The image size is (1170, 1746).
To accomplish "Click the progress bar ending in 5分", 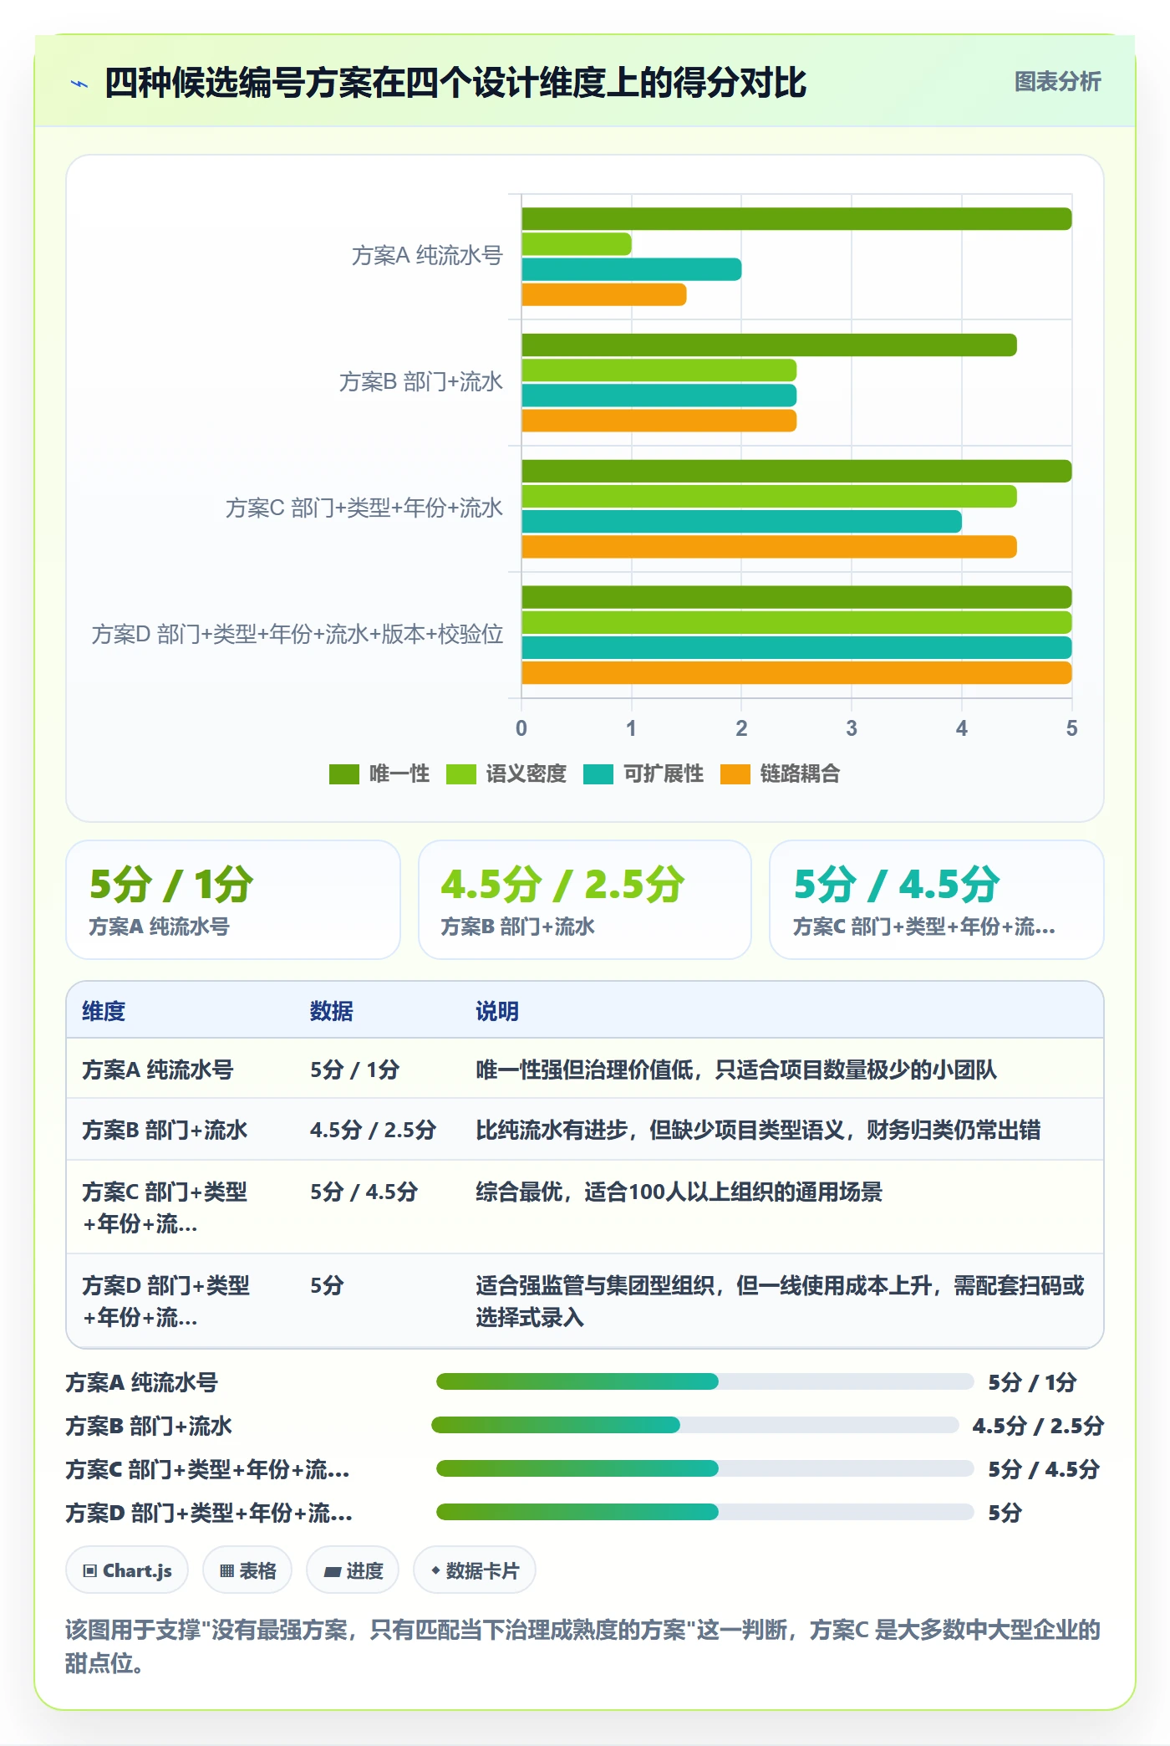I will pyautogui.click(x=705, y=1512).
